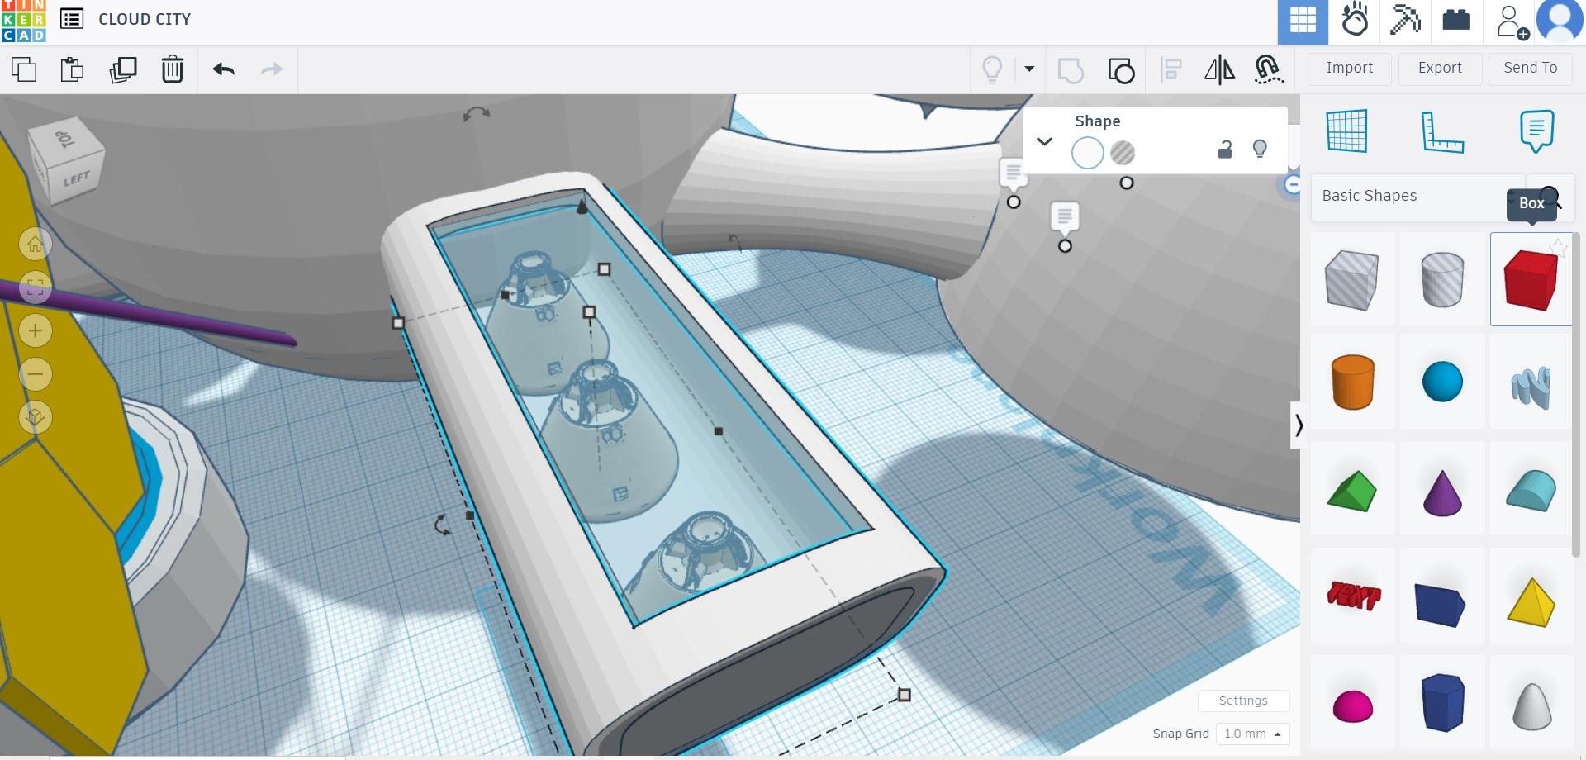Click the Copy tool icon
Viewport: 1586px width, 760px height.
coord(24,69)
